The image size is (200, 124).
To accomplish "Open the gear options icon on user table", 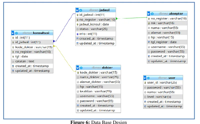I will click(148, 78).
